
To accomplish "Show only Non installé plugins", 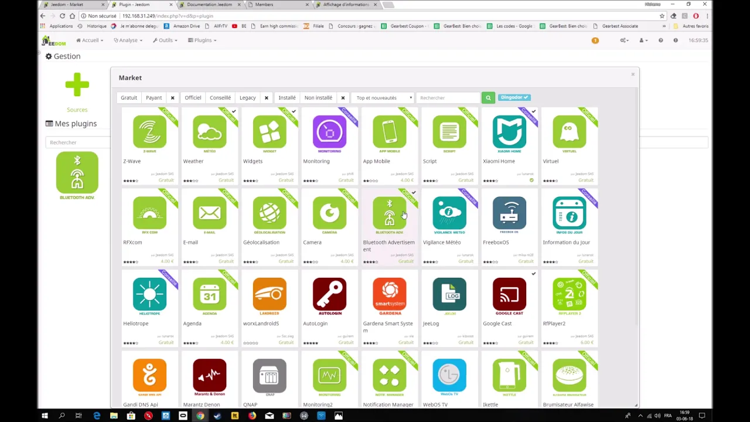I will [x=318, y=98].
